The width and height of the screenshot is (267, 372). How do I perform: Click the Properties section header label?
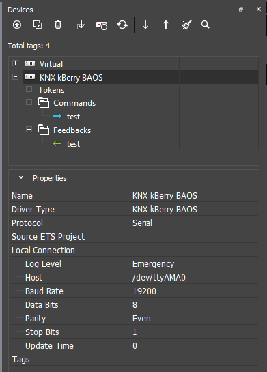click(50, 178)
